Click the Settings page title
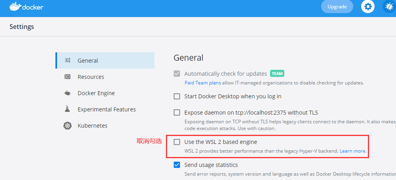Image resolution: width=396 pixels, height=180 pixels. 22,27
